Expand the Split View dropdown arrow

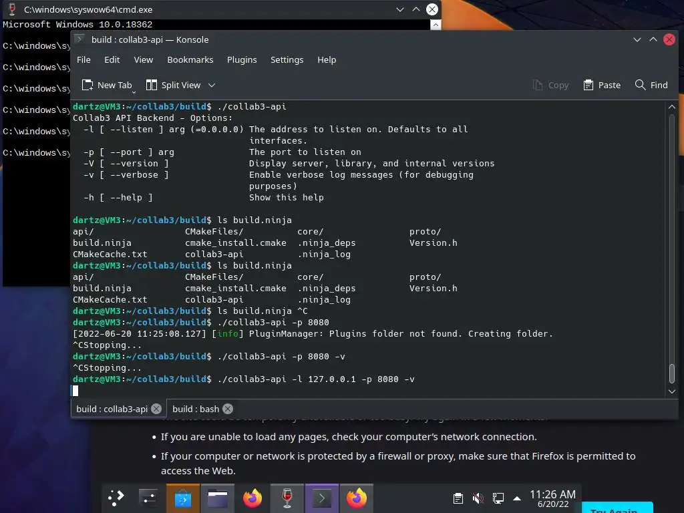pos(212,85)
